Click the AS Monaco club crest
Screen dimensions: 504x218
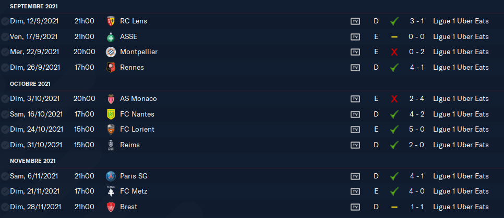111,99
